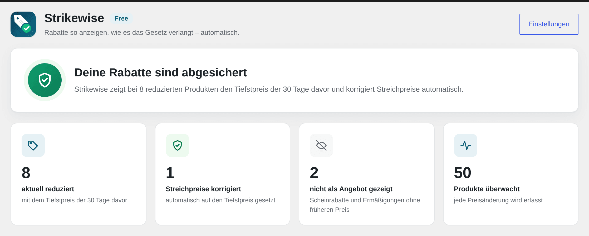The width and height of the screenshot is (589, 236).
Task: Click the shield icon above 'Streichpreise korrigiert'
Action: [178, 145]
